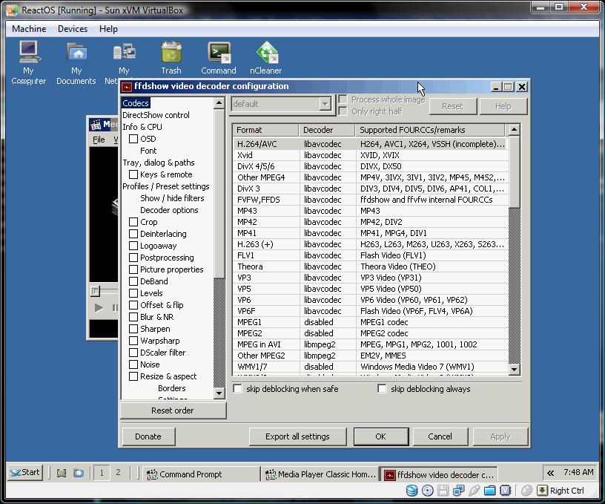Viewport: 605px width, 504px height.
Task: Launch the nCleaner desktop shortcut
Action: click(x=265, y=53)
